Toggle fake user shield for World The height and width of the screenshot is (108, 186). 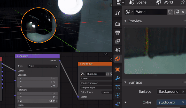click(170, 12)
